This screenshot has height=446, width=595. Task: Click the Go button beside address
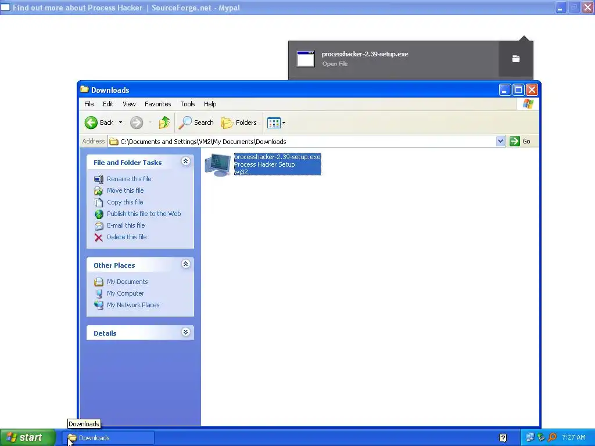[520, 141]
